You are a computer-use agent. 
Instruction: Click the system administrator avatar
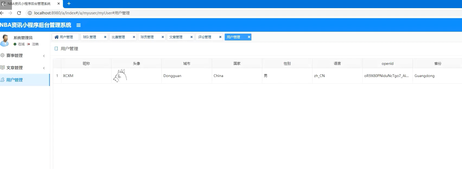(x=5, y=40)
